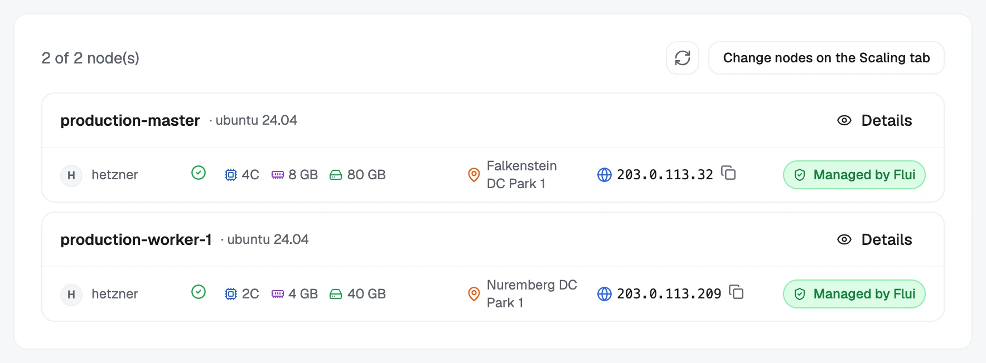Click 'ubuntu 24.04' beside production-worker-1
Image resolution: width=986 pixels, height=363 pixels.
point(268,239)
